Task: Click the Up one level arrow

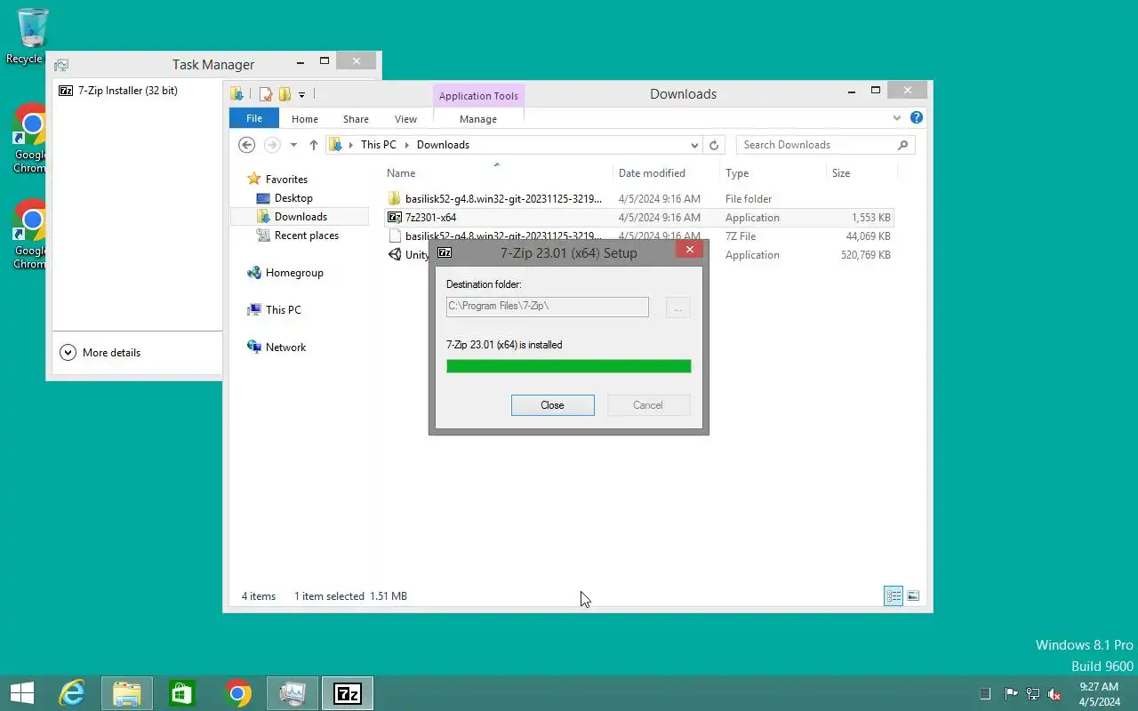Action: pos(314,145)
